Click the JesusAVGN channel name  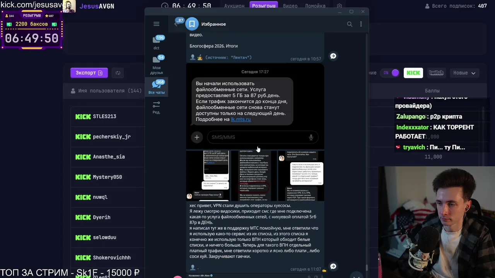point(97,6)
